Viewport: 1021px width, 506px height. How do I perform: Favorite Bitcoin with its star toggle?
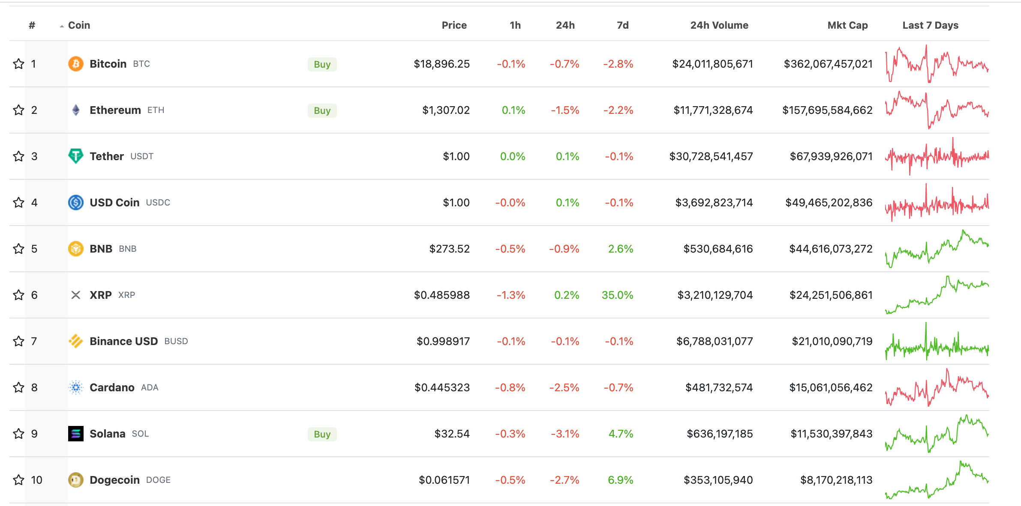pos(18,64)
